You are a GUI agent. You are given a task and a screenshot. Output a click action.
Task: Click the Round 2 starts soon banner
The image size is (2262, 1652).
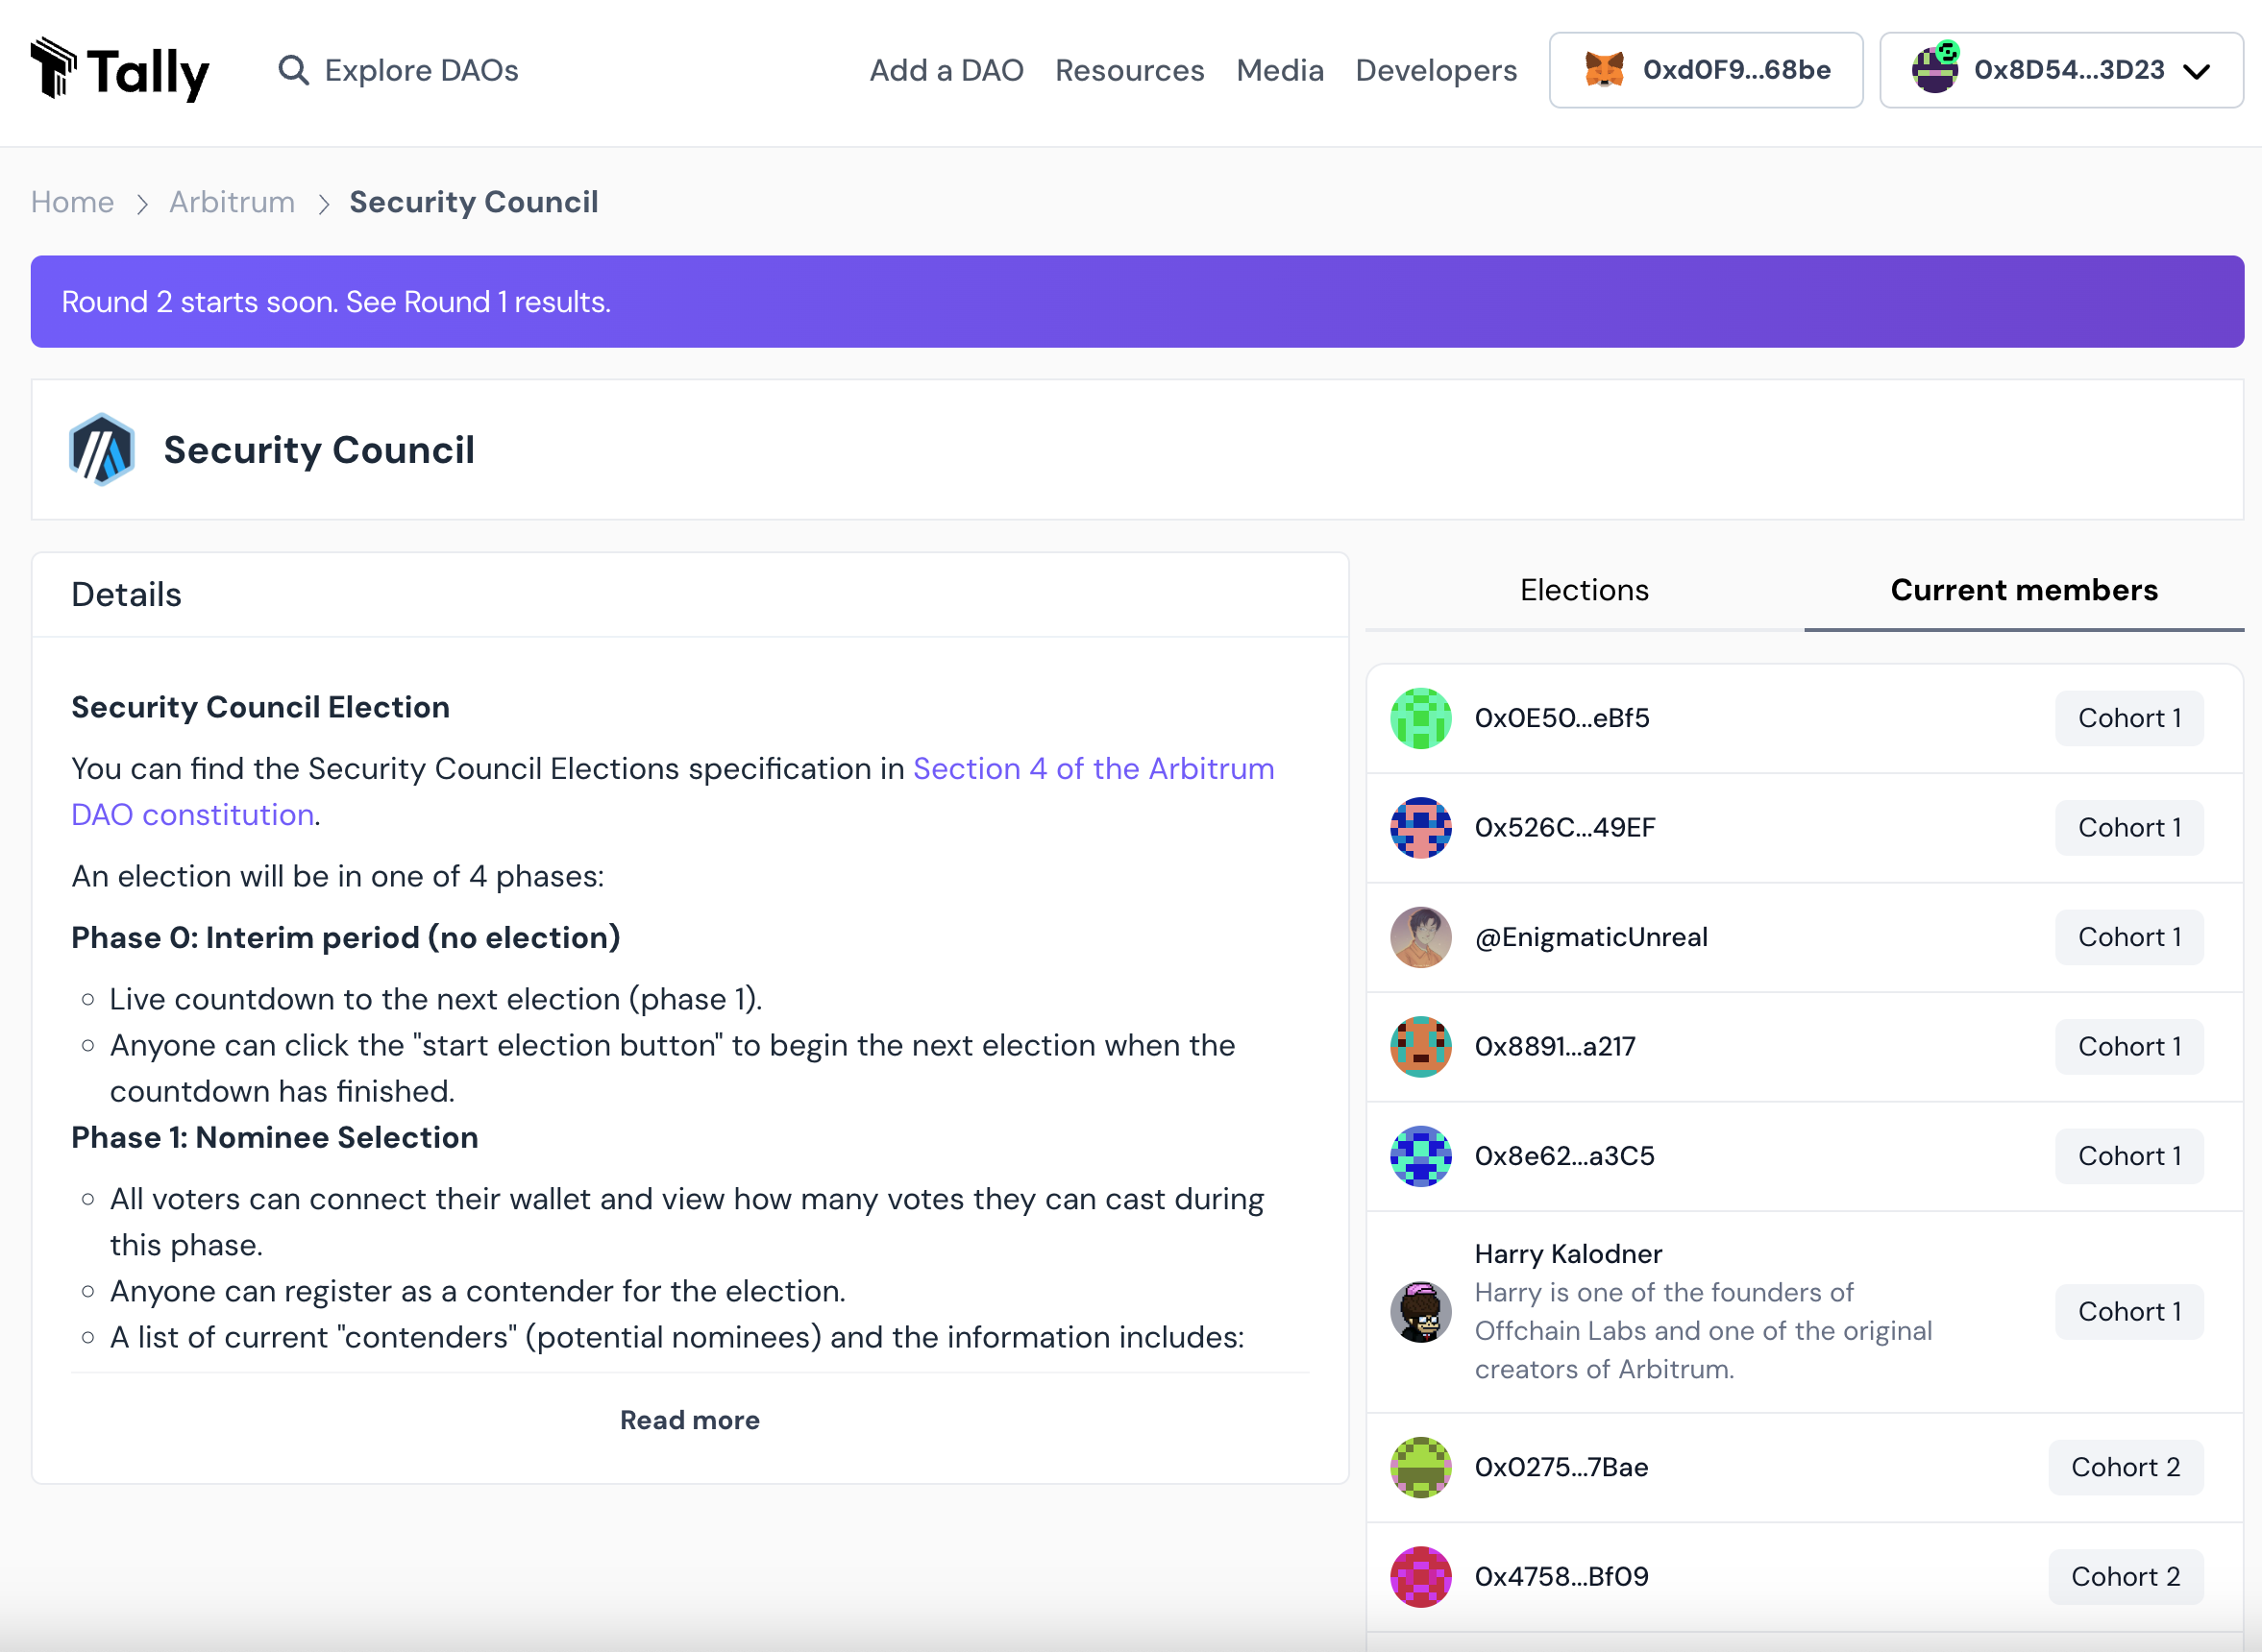point(1138,302)
